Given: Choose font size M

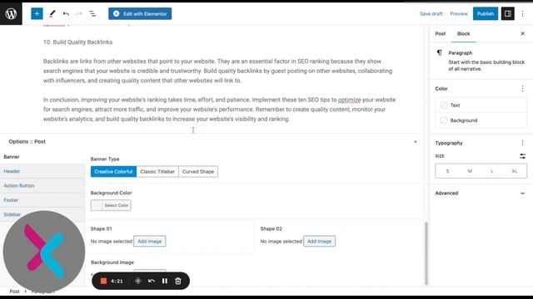Looking at the screenshot, I should (x=470, y=171).
